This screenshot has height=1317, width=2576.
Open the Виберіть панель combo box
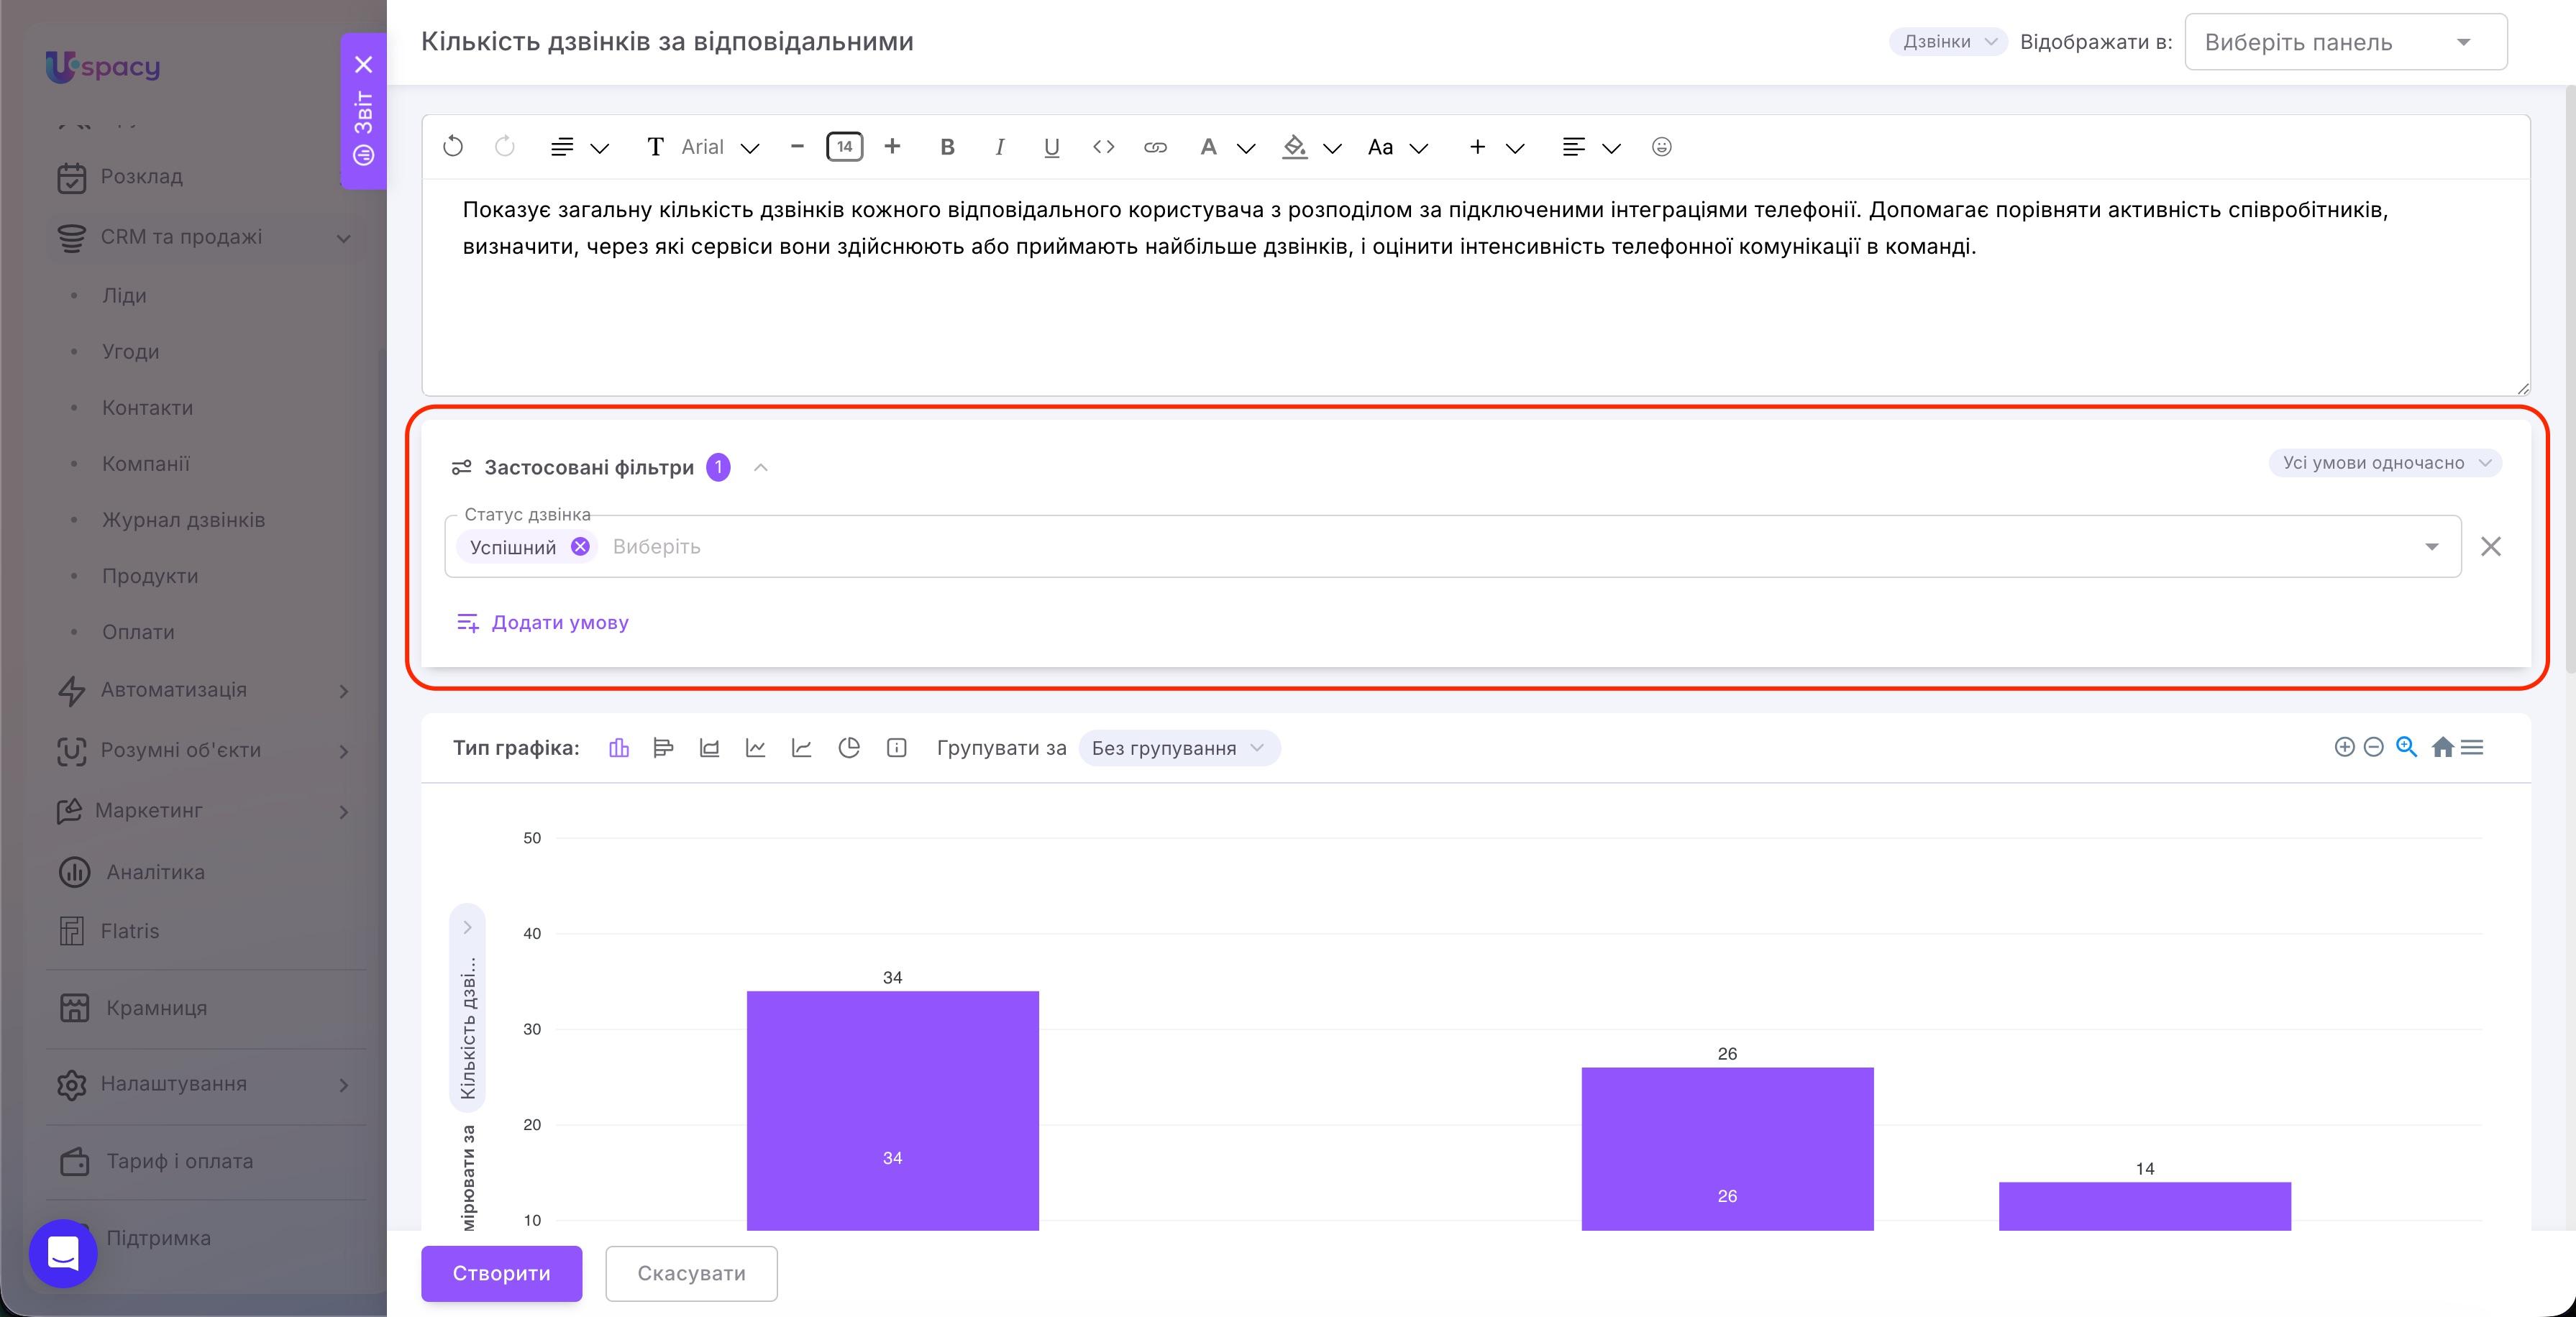coord(2346,42)
